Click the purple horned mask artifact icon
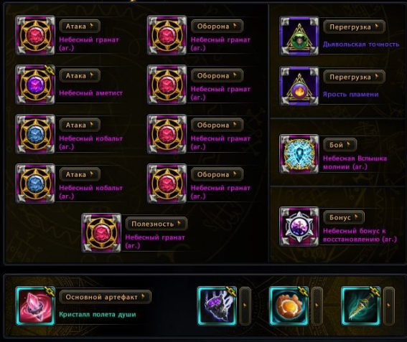 pos(217,305)
